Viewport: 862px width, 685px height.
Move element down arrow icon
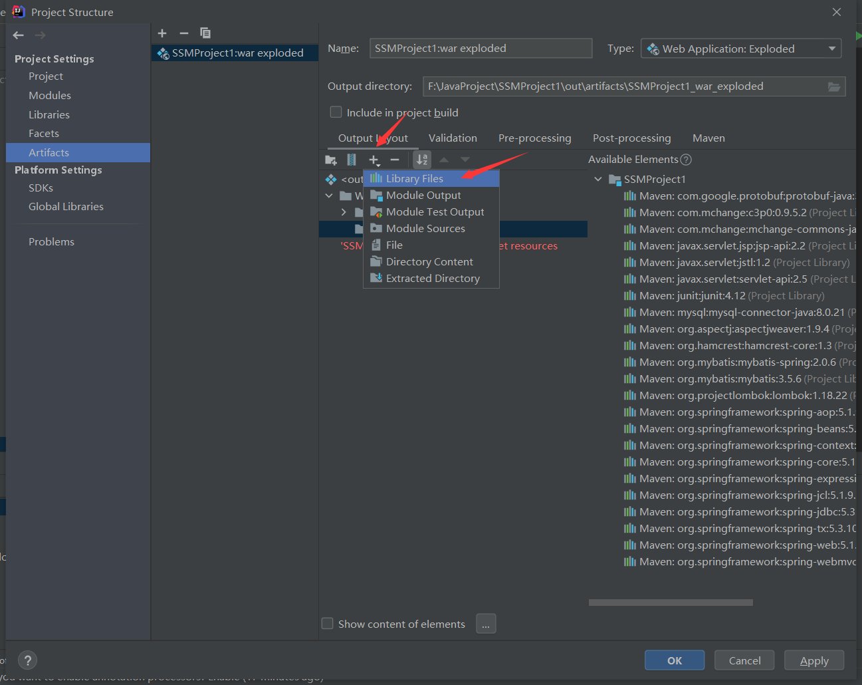pyautogui.click(x=465, y=160)
